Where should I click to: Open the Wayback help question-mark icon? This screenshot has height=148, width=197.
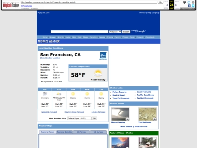[189, 2]
